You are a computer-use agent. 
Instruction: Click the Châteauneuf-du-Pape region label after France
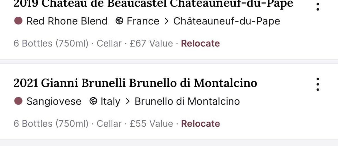point(226,21)
